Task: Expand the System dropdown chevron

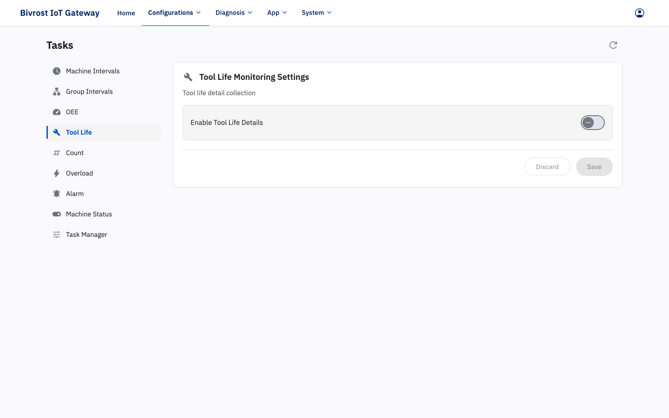Action: 329,13
